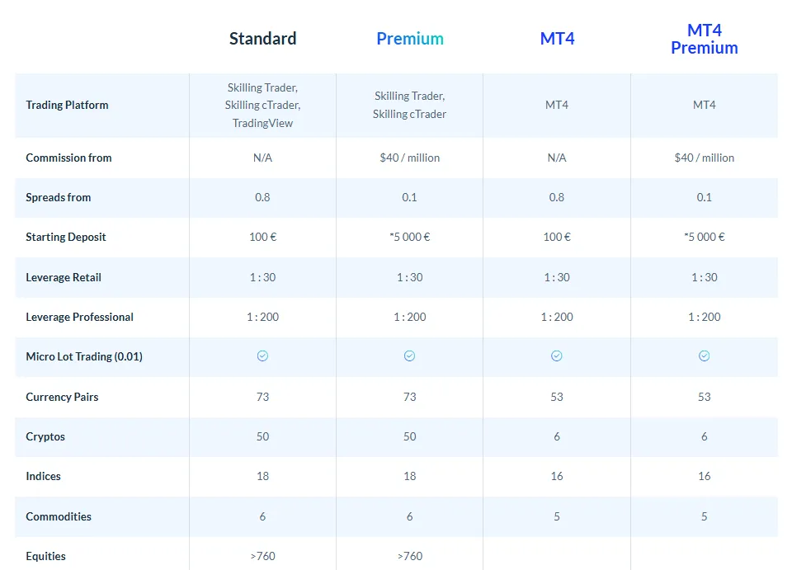Click the 100 € Starting Deposit under Standard
This screenshot has width=792, height=570.
[x=262, y=237]
